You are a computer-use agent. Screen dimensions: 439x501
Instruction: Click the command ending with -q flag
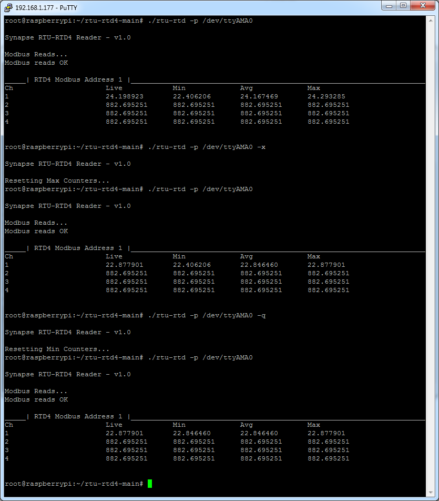coord(207,315)
